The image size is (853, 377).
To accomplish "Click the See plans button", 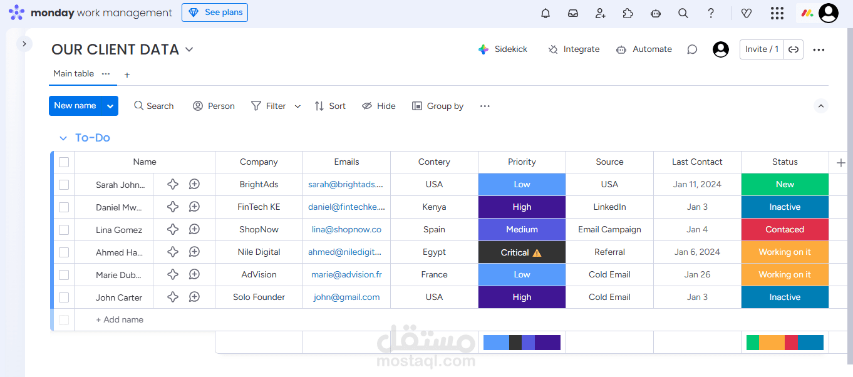I will coord(215,13).
